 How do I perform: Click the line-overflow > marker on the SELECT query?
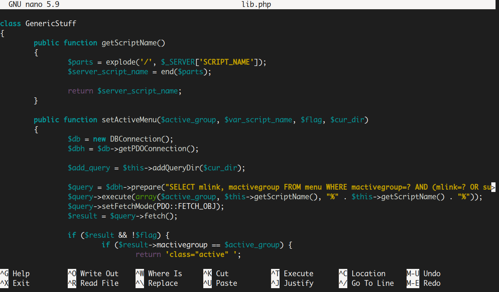click(494, 187)
